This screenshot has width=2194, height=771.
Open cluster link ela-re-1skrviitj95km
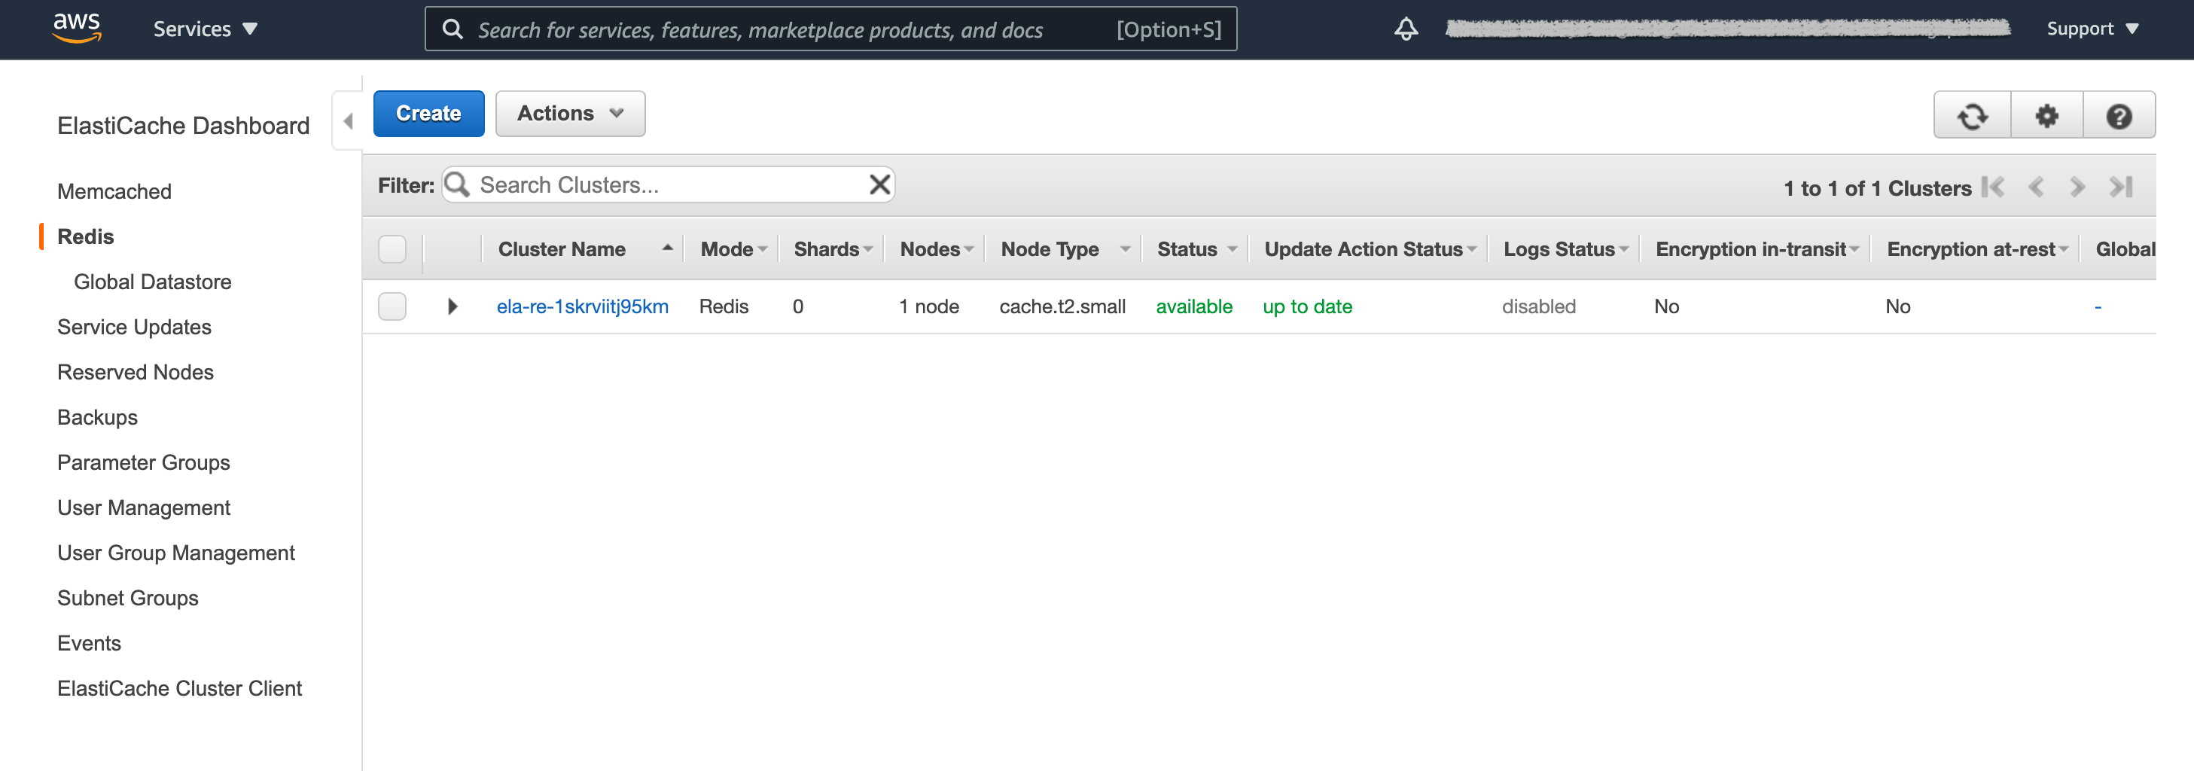click(583, 306)
